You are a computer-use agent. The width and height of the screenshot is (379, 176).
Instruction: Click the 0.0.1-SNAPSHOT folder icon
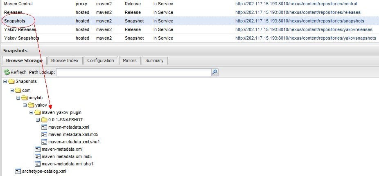pyautogui.click(x=44, y=120)
